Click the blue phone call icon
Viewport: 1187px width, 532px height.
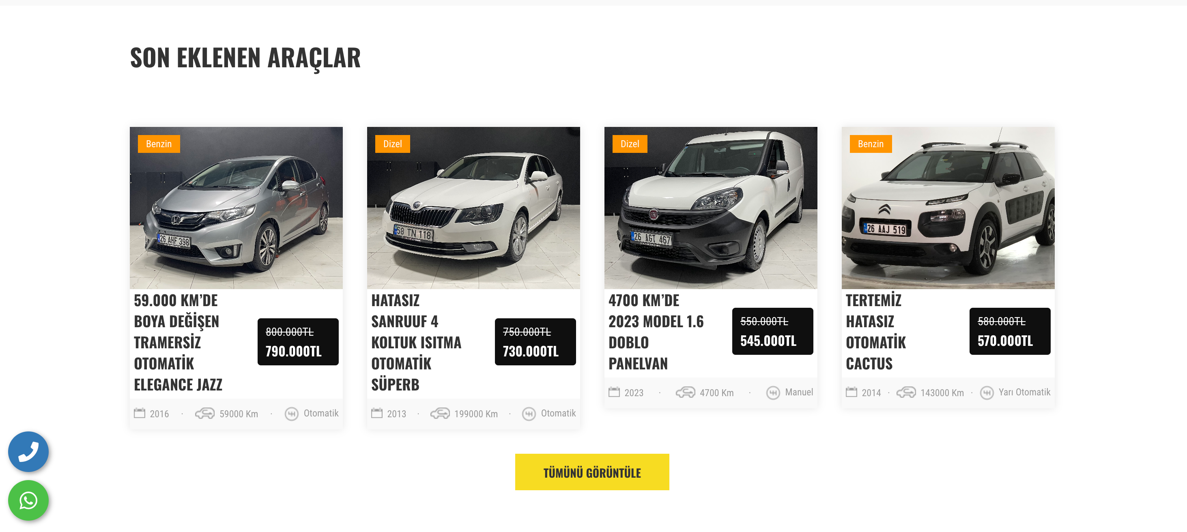tap(28, 451)
